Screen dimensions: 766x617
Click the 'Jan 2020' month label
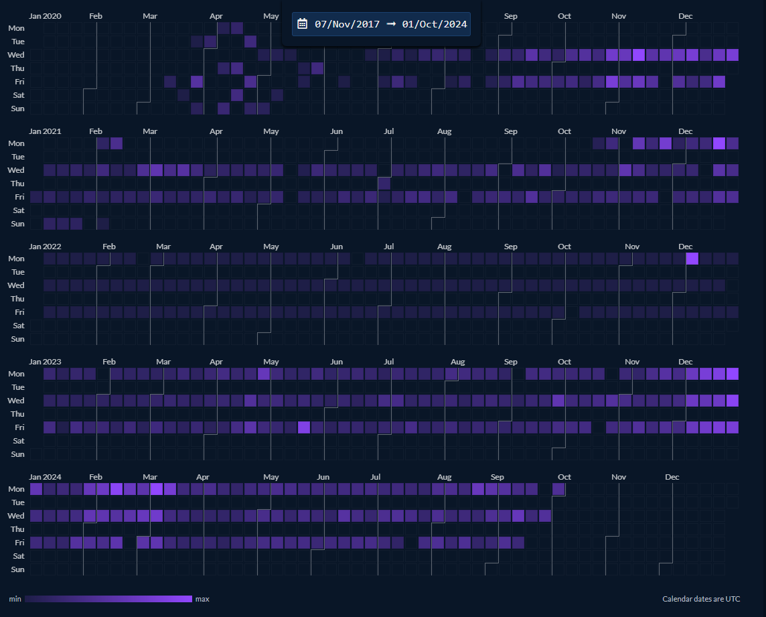(x=45, y=16)
